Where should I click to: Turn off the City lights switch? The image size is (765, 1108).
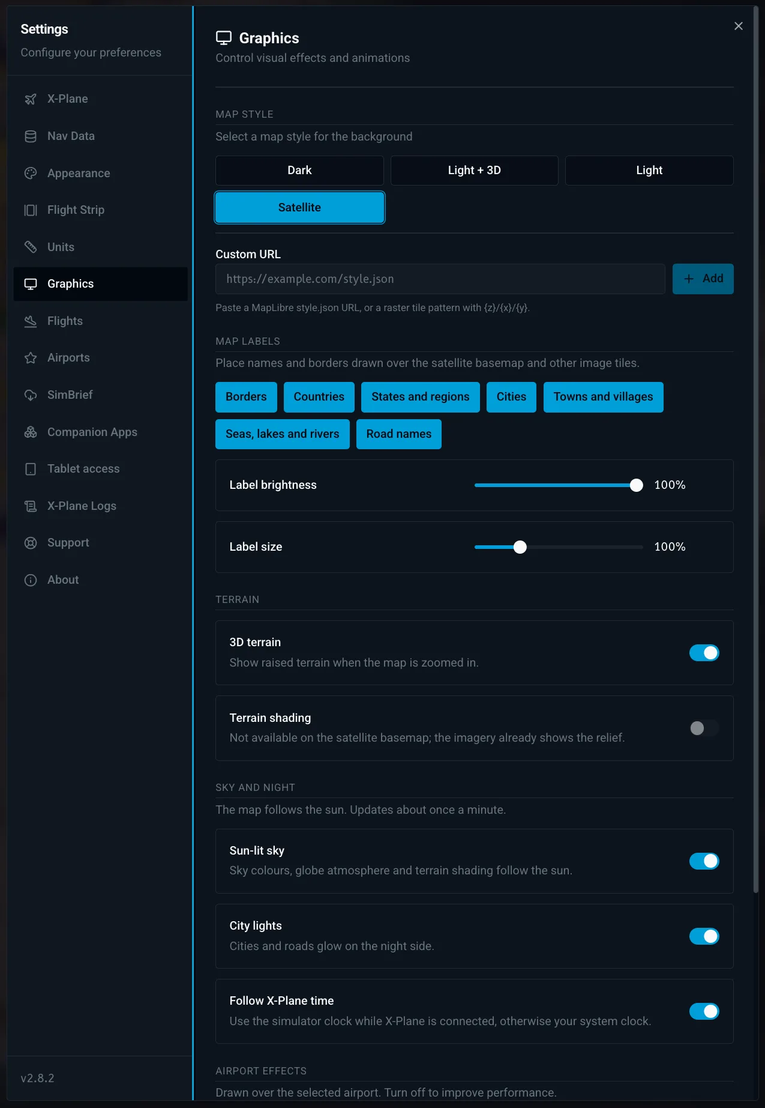pyautogui.click(x=704, y=936)
